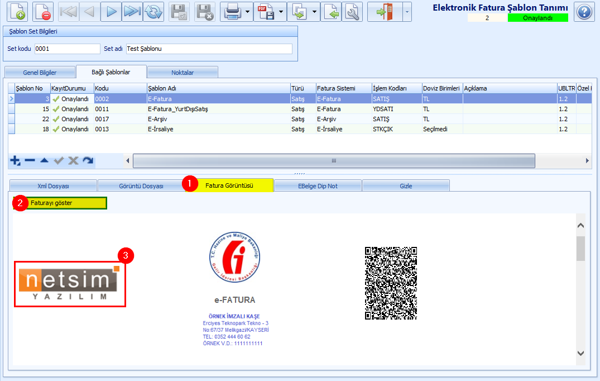Open the EBelge Dip Not tab

pyautogui.click(x=317, y=185)
